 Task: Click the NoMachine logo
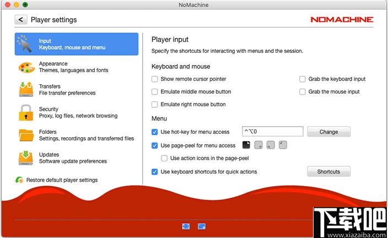(342, 19)
